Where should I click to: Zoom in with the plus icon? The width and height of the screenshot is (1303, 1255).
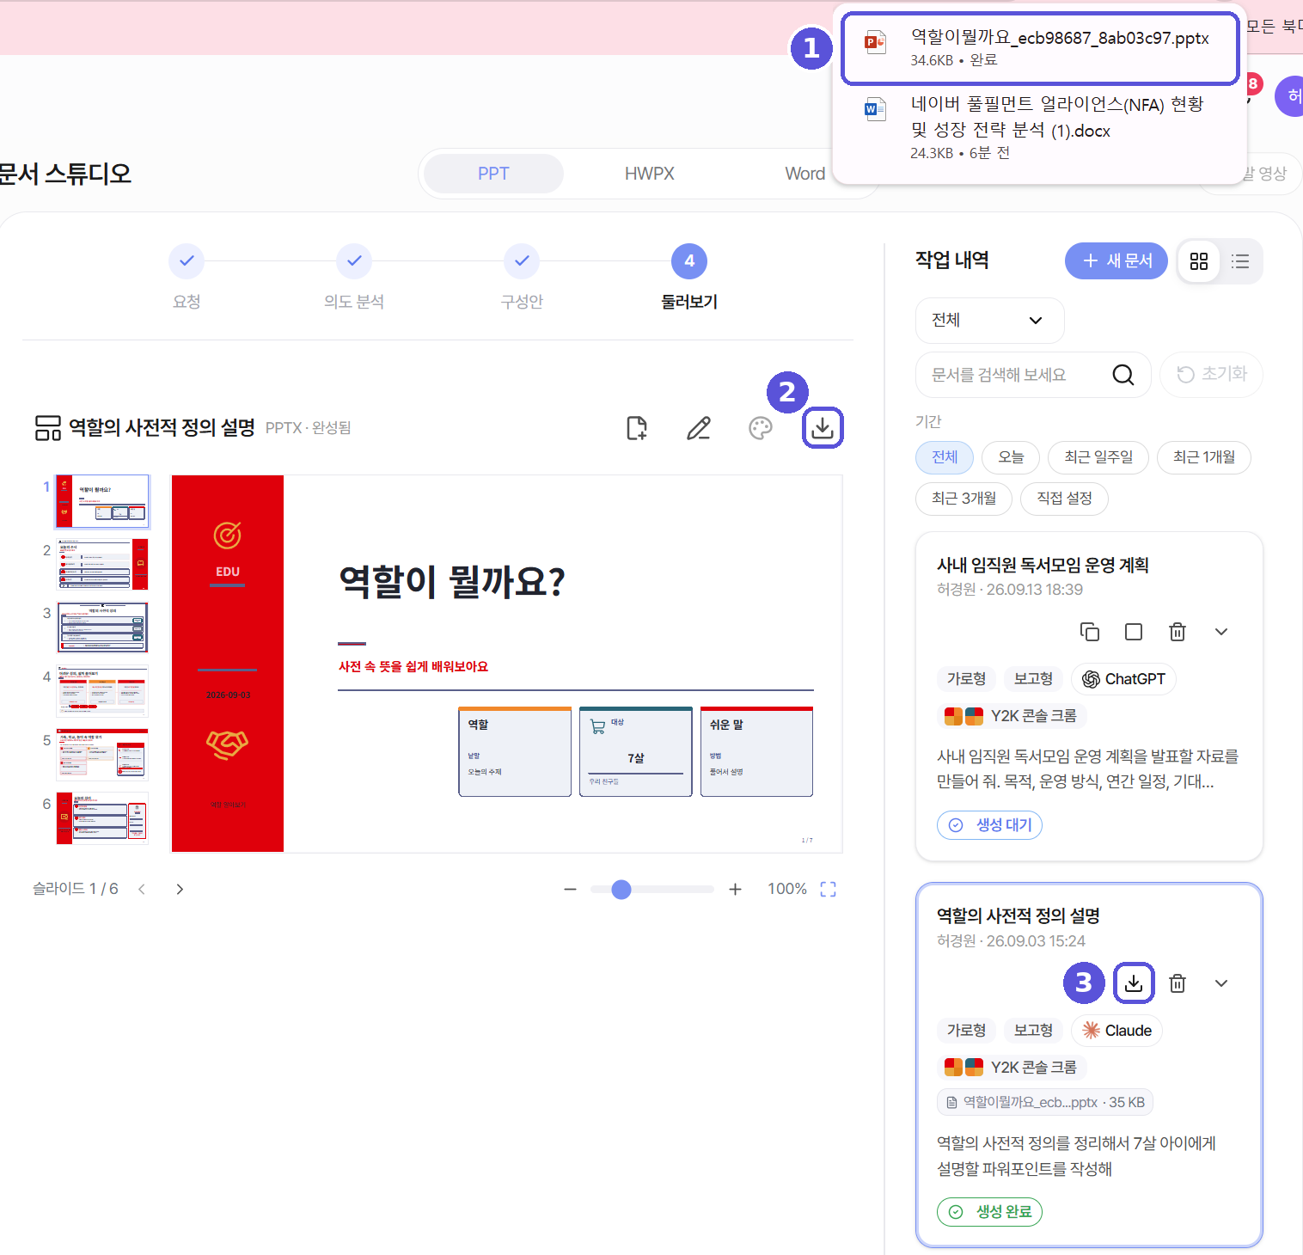tap(735, 889)
